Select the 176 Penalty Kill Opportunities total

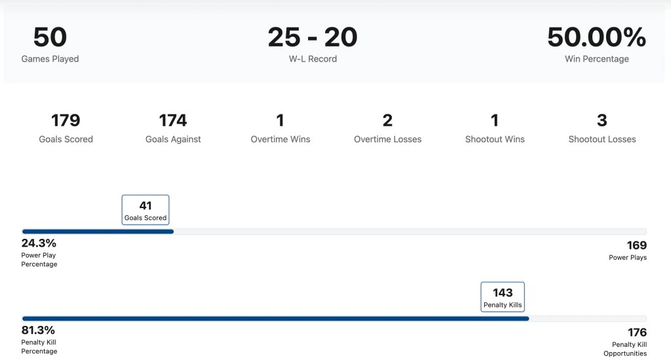tap(636, 332)
